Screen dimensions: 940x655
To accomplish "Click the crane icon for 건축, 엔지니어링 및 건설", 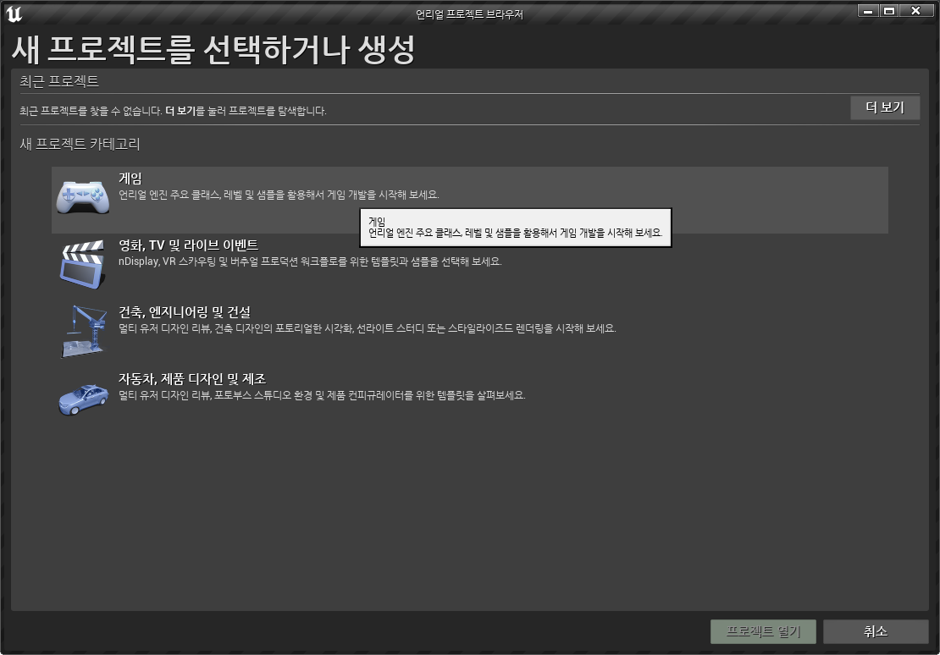I will point(83,332).
